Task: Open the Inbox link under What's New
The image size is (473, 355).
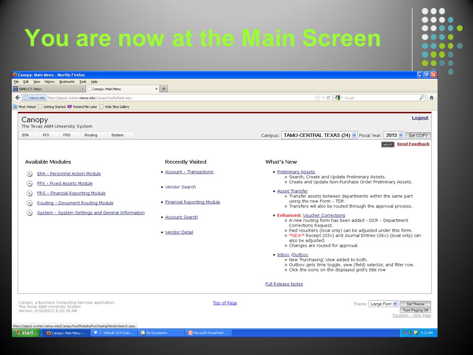Action: tap(283, 255)
